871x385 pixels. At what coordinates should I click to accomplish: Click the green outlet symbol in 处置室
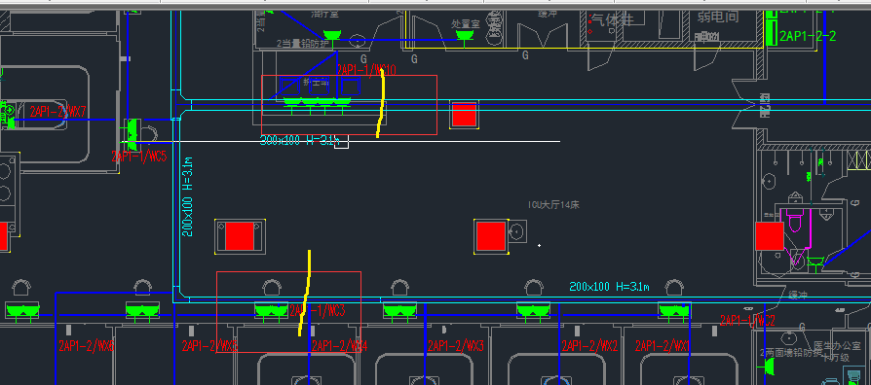tap(465, 35)
